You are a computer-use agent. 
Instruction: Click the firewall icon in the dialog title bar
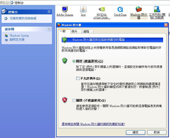tap(59, 25)
